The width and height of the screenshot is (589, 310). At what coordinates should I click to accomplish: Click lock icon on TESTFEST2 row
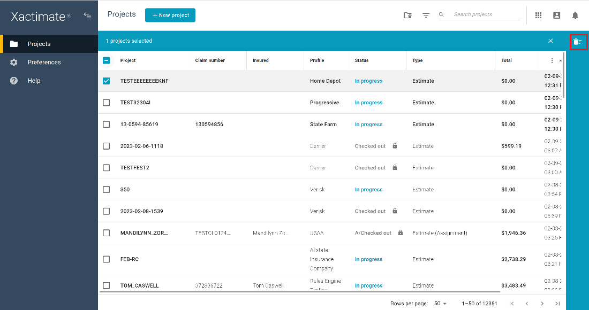395,167
